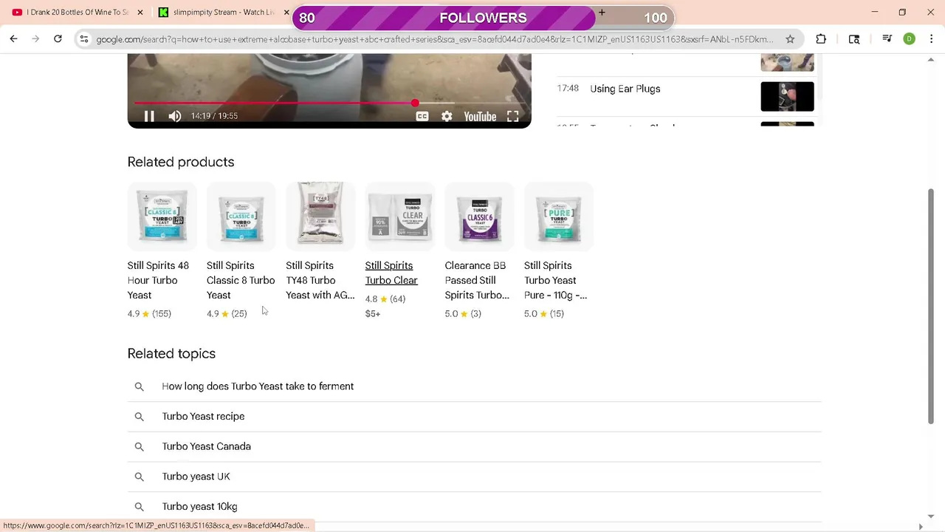This screenshot has height=532, width=945.
Task: Open Still Spirits Turbo Clear link
Action: 391,273
